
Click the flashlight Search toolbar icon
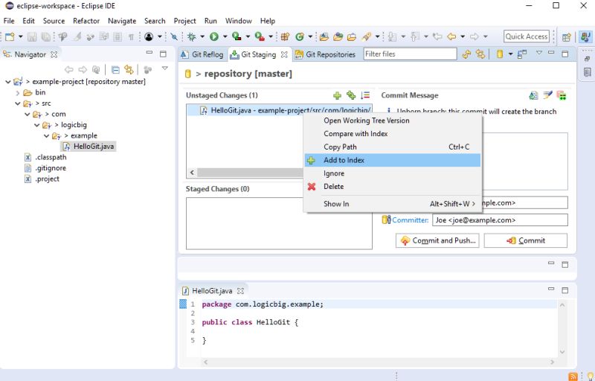pyautogui.click(x=366, y=36)
